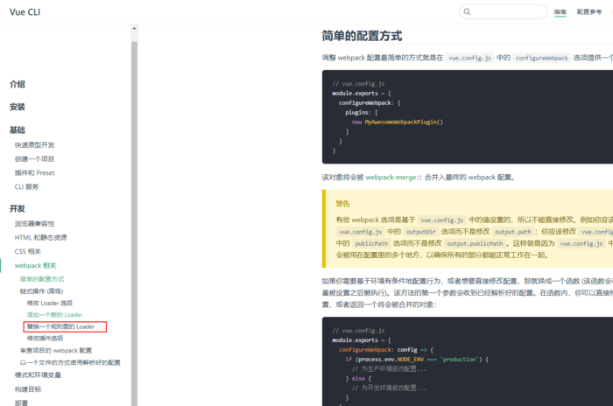Jump to 修改插件选项 section
Image resolution: width=613 pixels, height=406 pixels.
coord(45,338)
